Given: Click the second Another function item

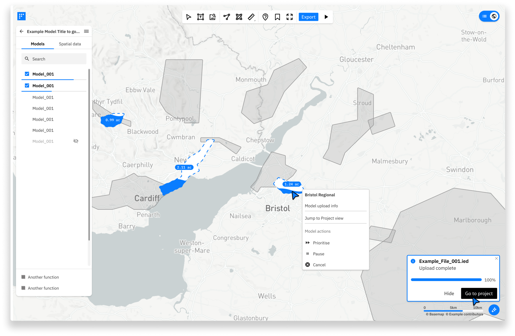Looking at the screenshot, I should point(40,288).
